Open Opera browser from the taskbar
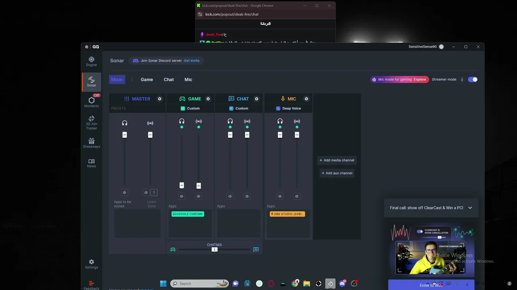517x290 pixels. pyautogui.click(x=271, y=284)
